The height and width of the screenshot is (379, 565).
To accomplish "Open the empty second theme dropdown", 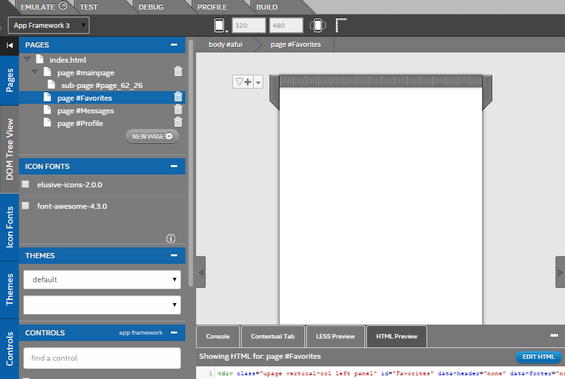I will coord(102,305).
